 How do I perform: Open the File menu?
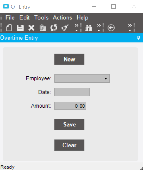tap(10, 17)
